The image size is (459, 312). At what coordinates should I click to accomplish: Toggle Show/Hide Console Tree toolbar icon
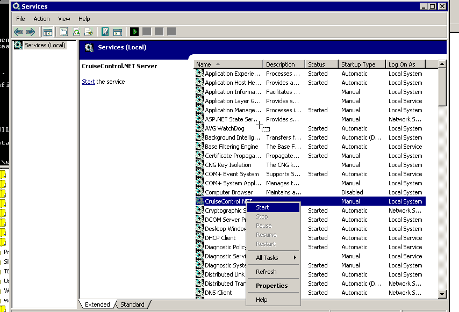47,32
